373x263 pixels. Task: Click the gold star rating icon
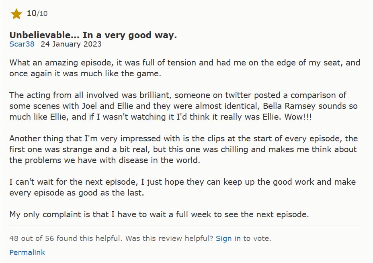coord(16,14)
